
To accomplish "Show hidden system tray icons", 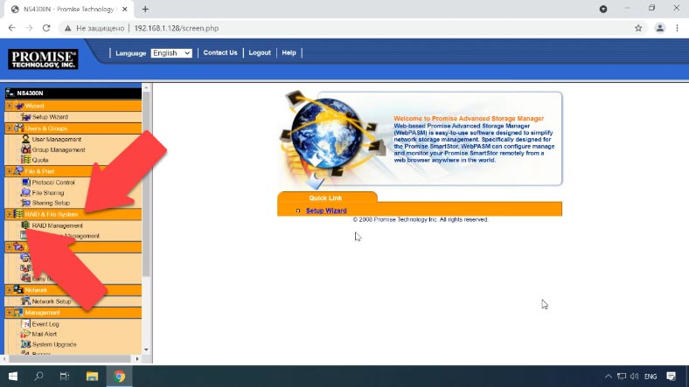I will click(x=609, y=376).
